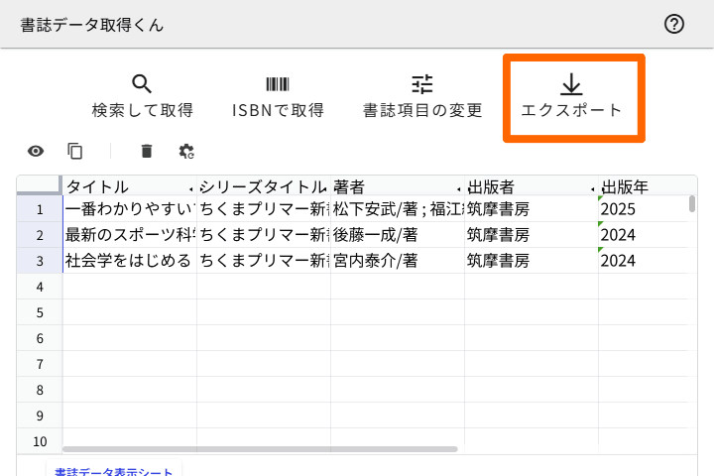
Task: Click the trash delete icon
Action: tap(147, 151)
